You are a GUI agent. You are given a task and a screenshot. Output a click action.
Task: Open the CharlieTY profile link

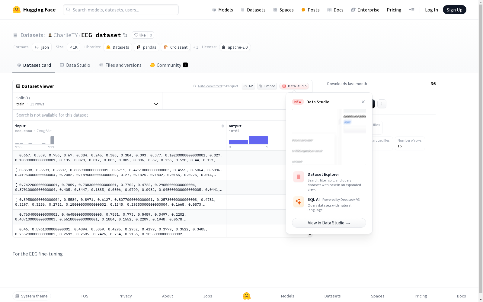(x=66, y=35)
